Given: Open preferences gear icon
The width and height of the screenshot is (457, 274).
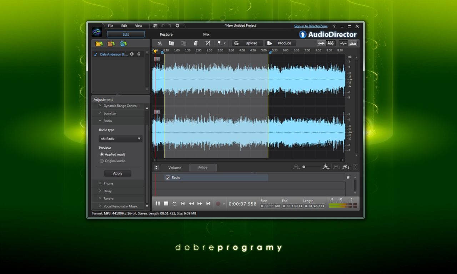Looking at the screenshot, I should [177, 26].
